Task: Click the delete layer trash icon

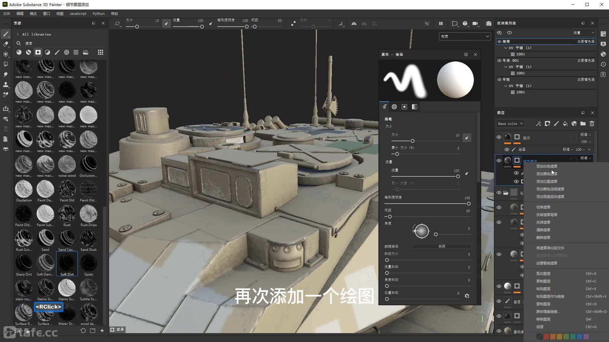Action: [x=592, y=123]
